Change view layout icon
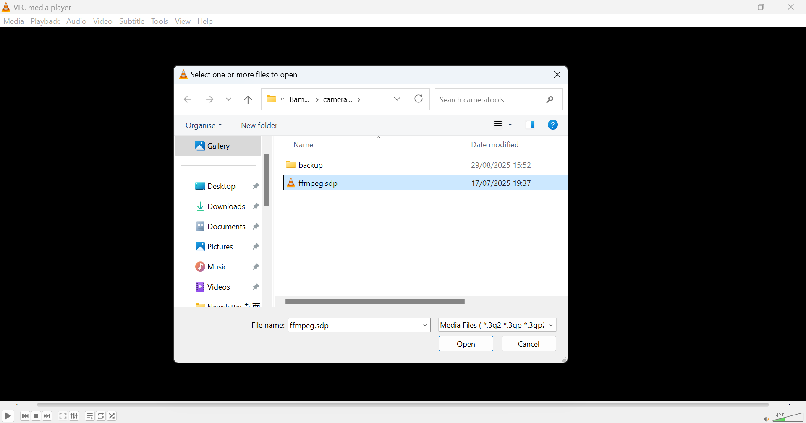This screenshot has height=423, width=806. click(x=498, y=125)
